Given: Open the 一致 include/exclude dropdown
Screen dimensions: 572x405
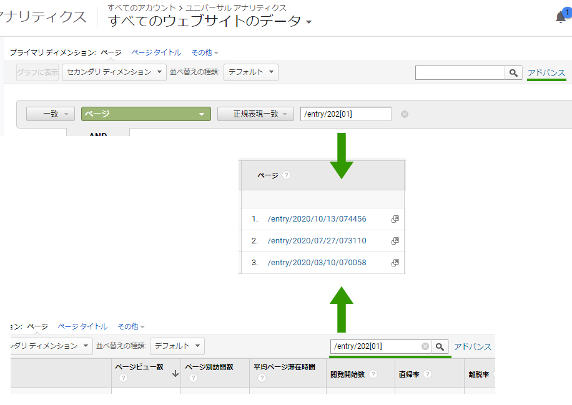Looking at the screenshot, I should [51, 114].
